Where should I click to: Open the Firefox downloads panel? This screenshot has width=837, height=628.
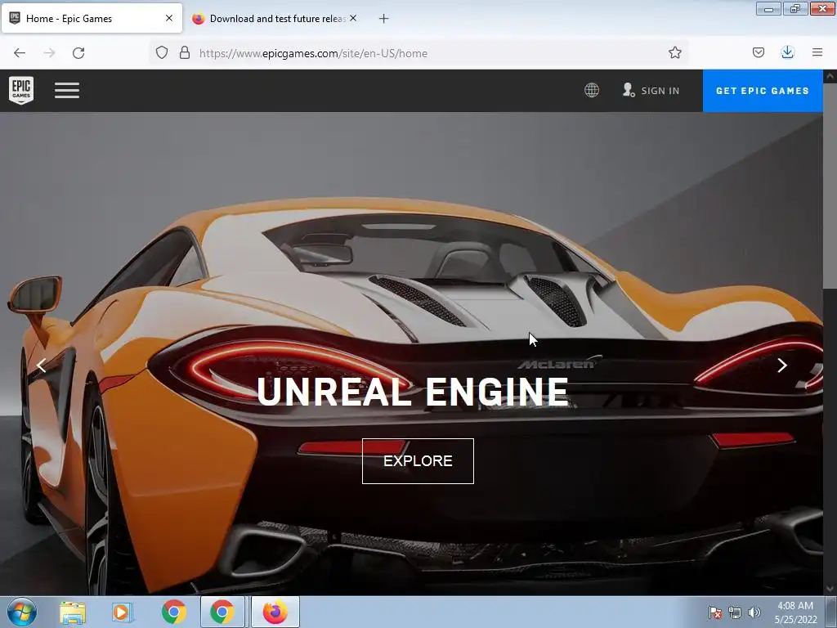(x=787, y=52)
